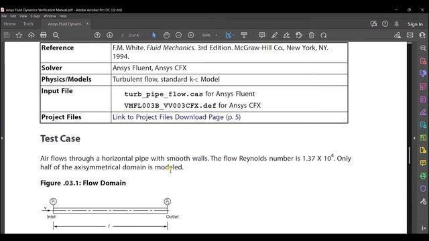
Task: Open the Help question mark icon
Action: [385, 24]
